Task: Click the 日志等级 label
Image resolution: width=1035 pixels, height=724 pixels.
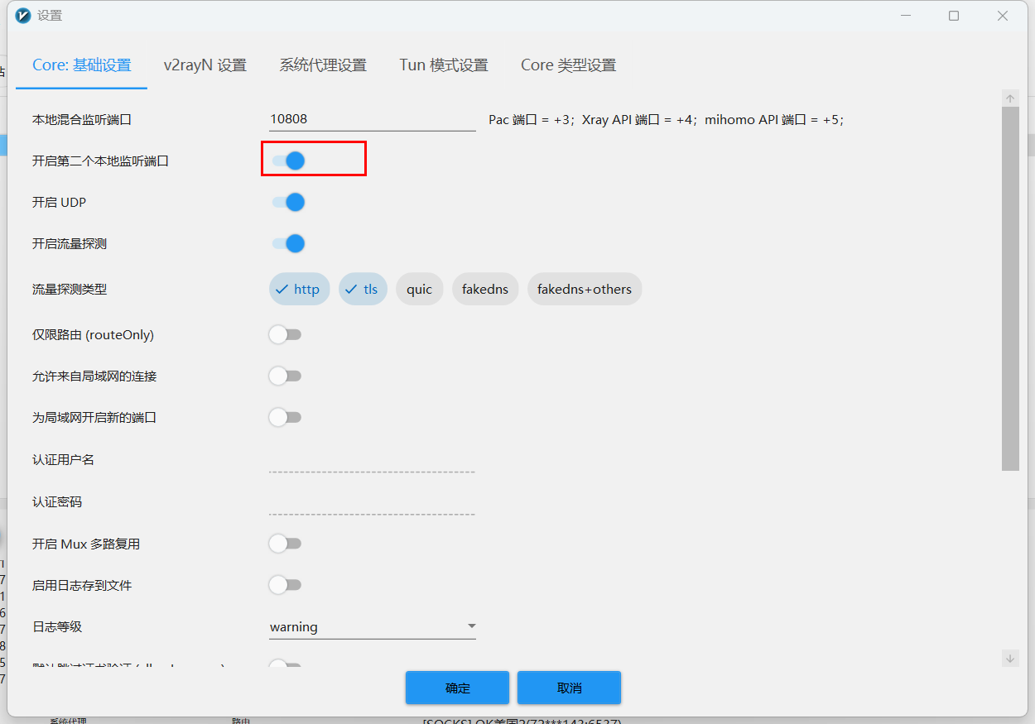Action: coord(57,627)
